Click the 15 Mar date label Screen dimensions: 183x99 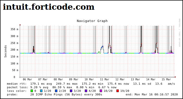pyautogui.click(x=166, y=79)
